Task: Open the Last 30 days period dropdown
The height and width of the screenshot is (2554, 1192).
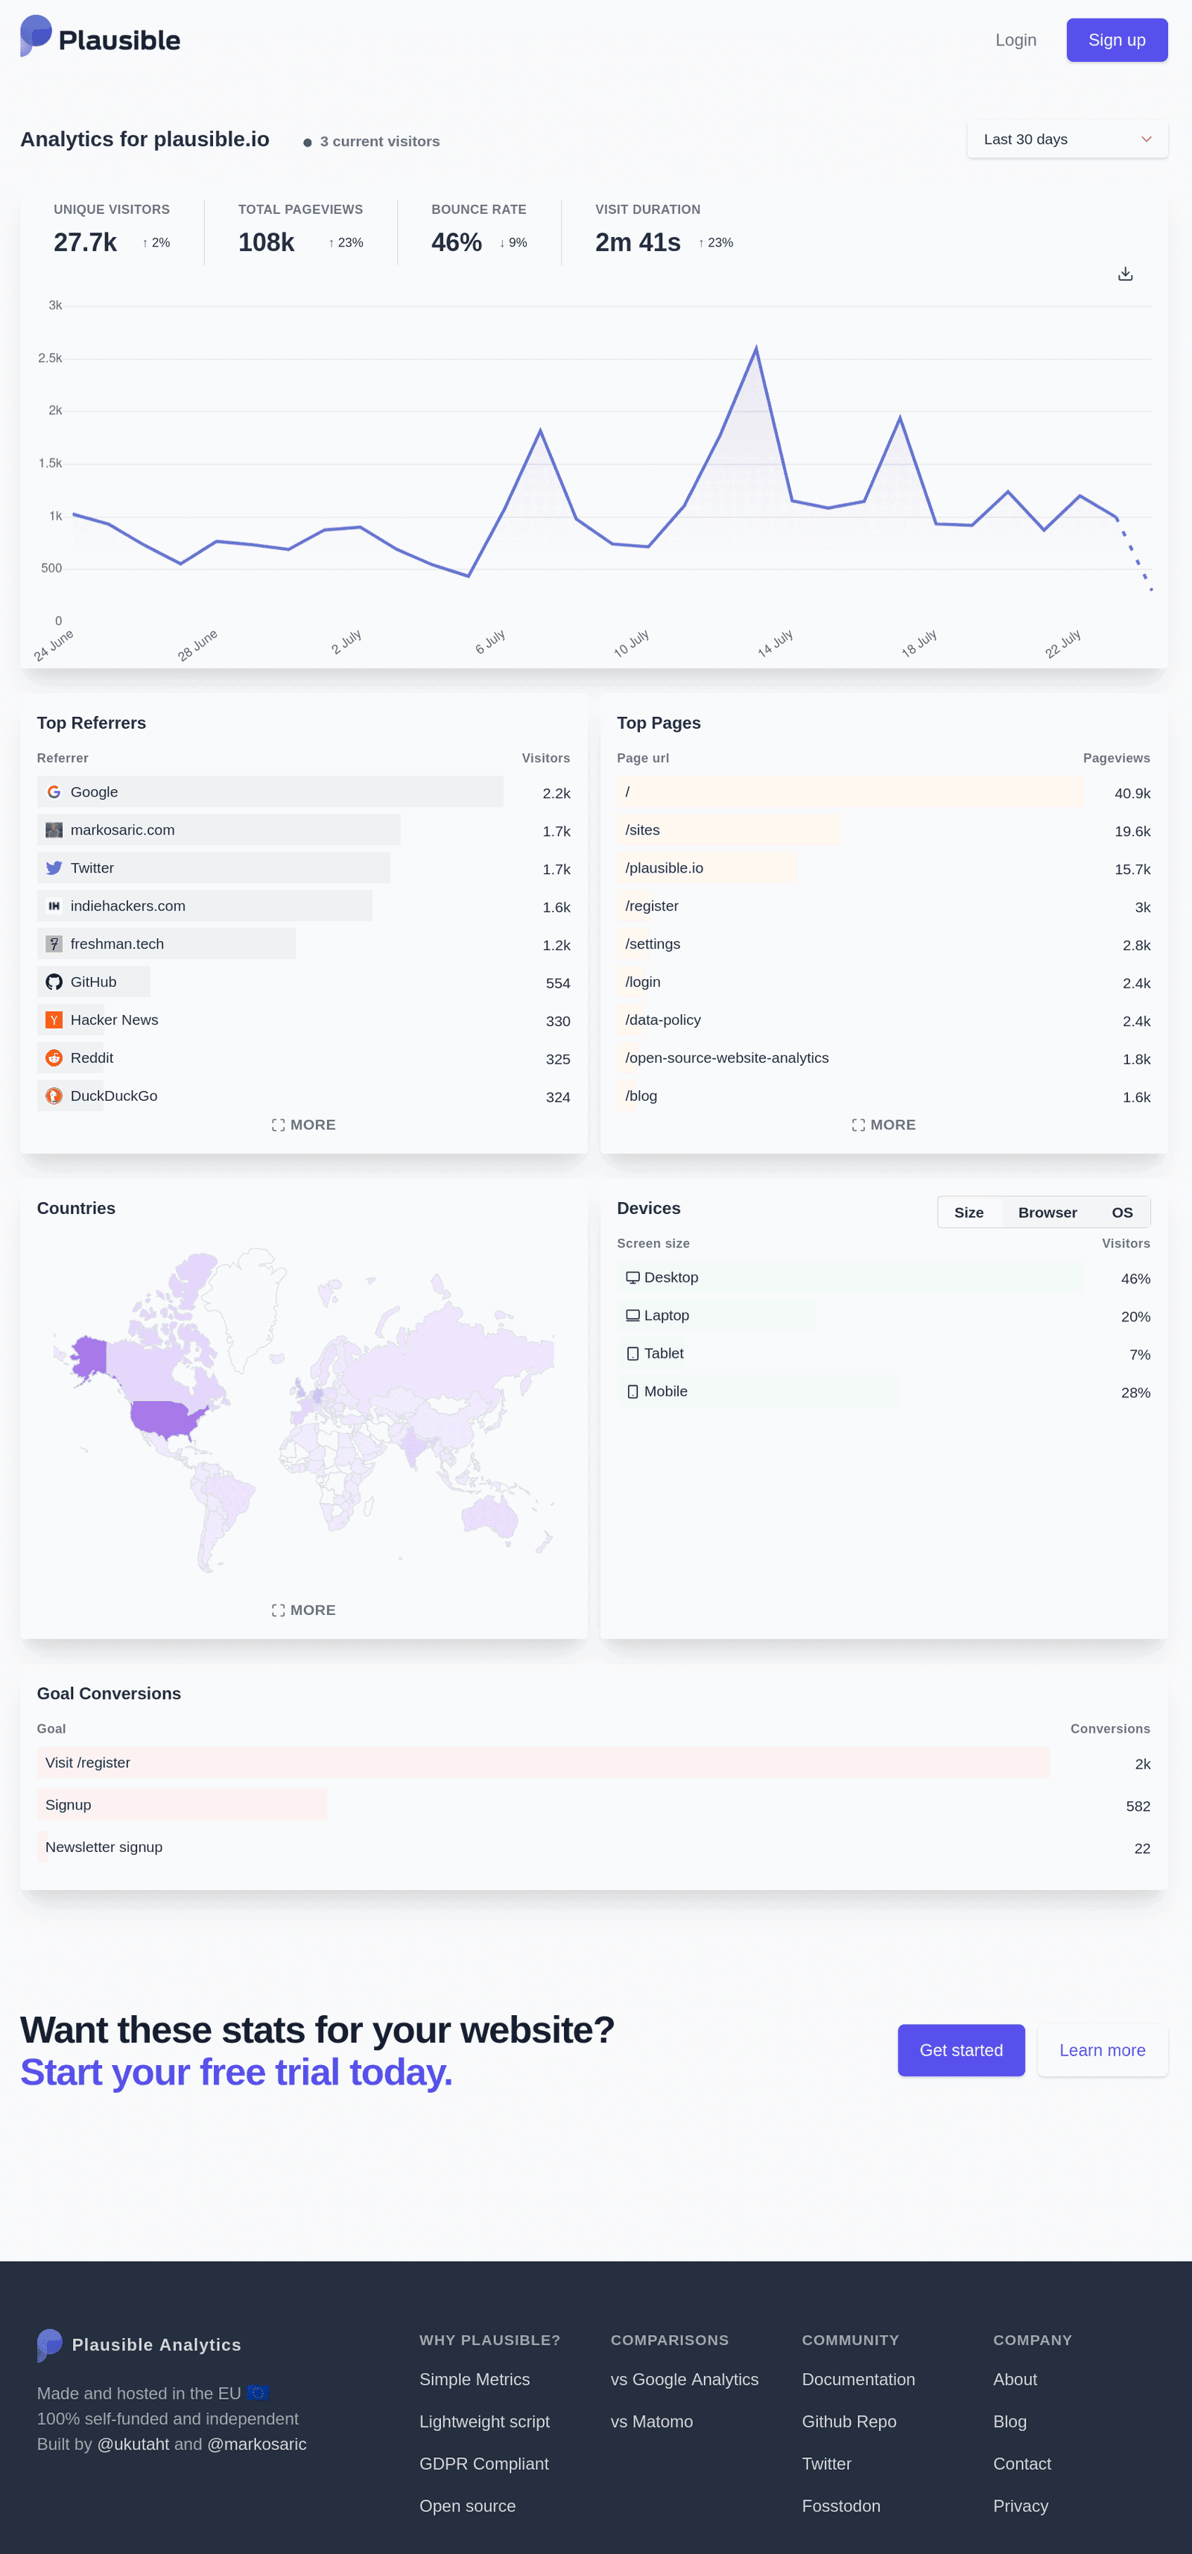Action: click(x=1067, y=140)
